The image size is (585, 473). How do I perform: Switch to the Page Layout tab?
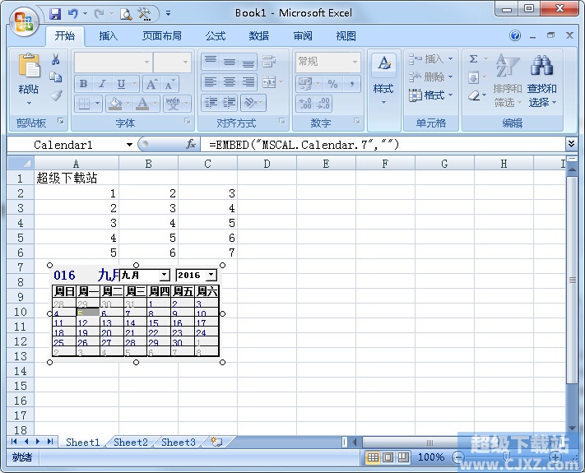pos(162,36)
